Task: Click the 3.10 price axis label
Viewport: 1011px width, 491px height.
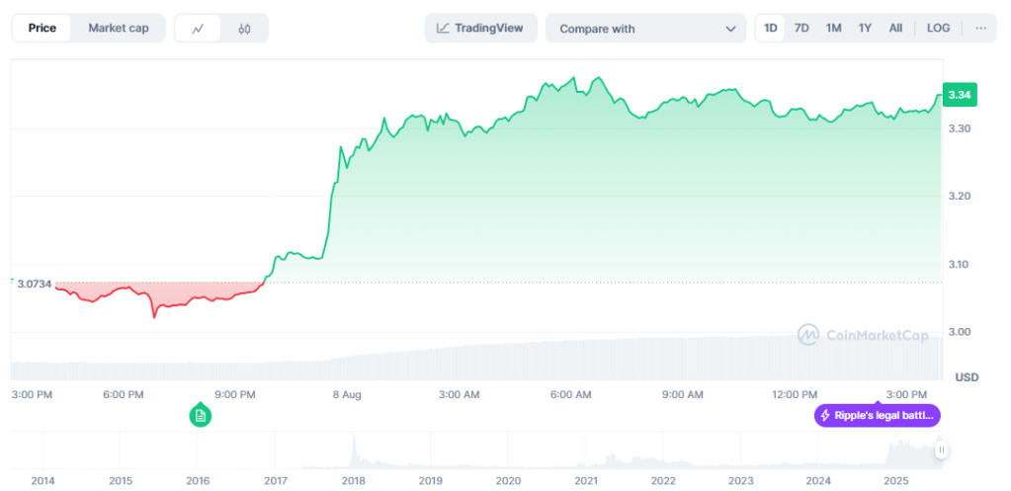Action: coord(959,264)
